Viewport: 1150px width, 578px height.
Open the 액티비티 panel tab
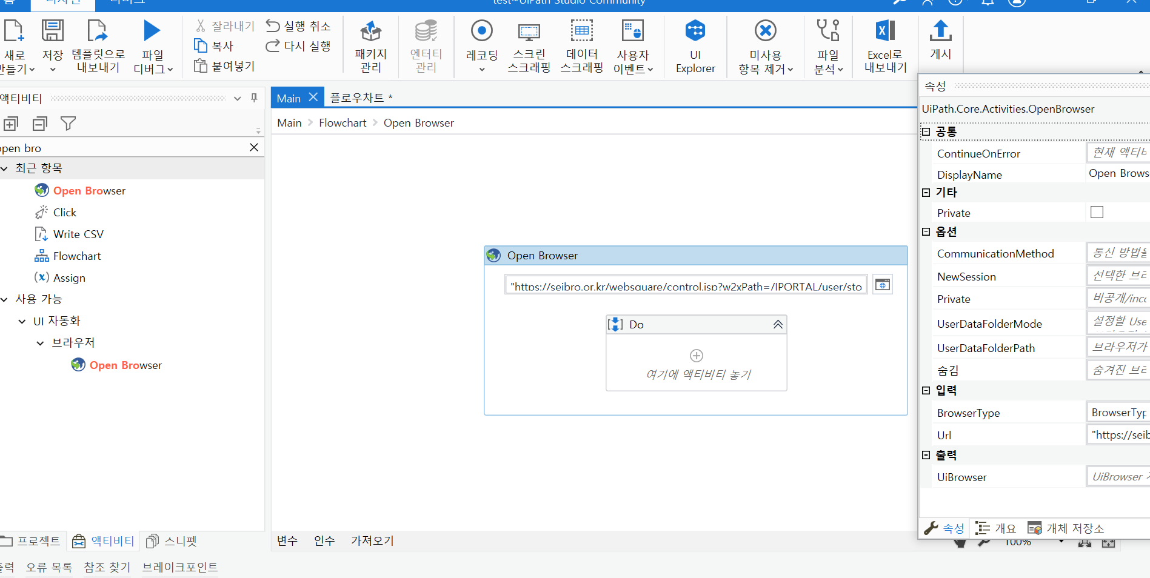click(x=104, y=541)
